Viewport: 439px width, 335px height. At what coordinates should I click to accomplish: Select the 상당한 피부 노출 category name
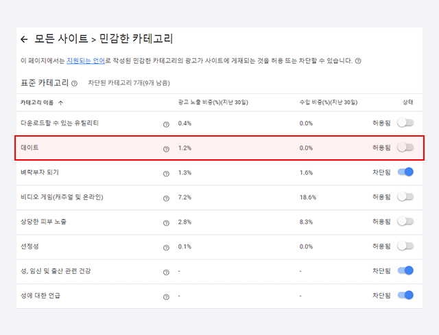pos(43,222)
